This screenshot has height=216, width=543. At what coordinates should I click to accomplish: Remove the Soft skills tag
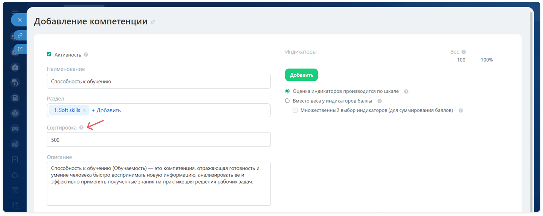pos(84,110)
